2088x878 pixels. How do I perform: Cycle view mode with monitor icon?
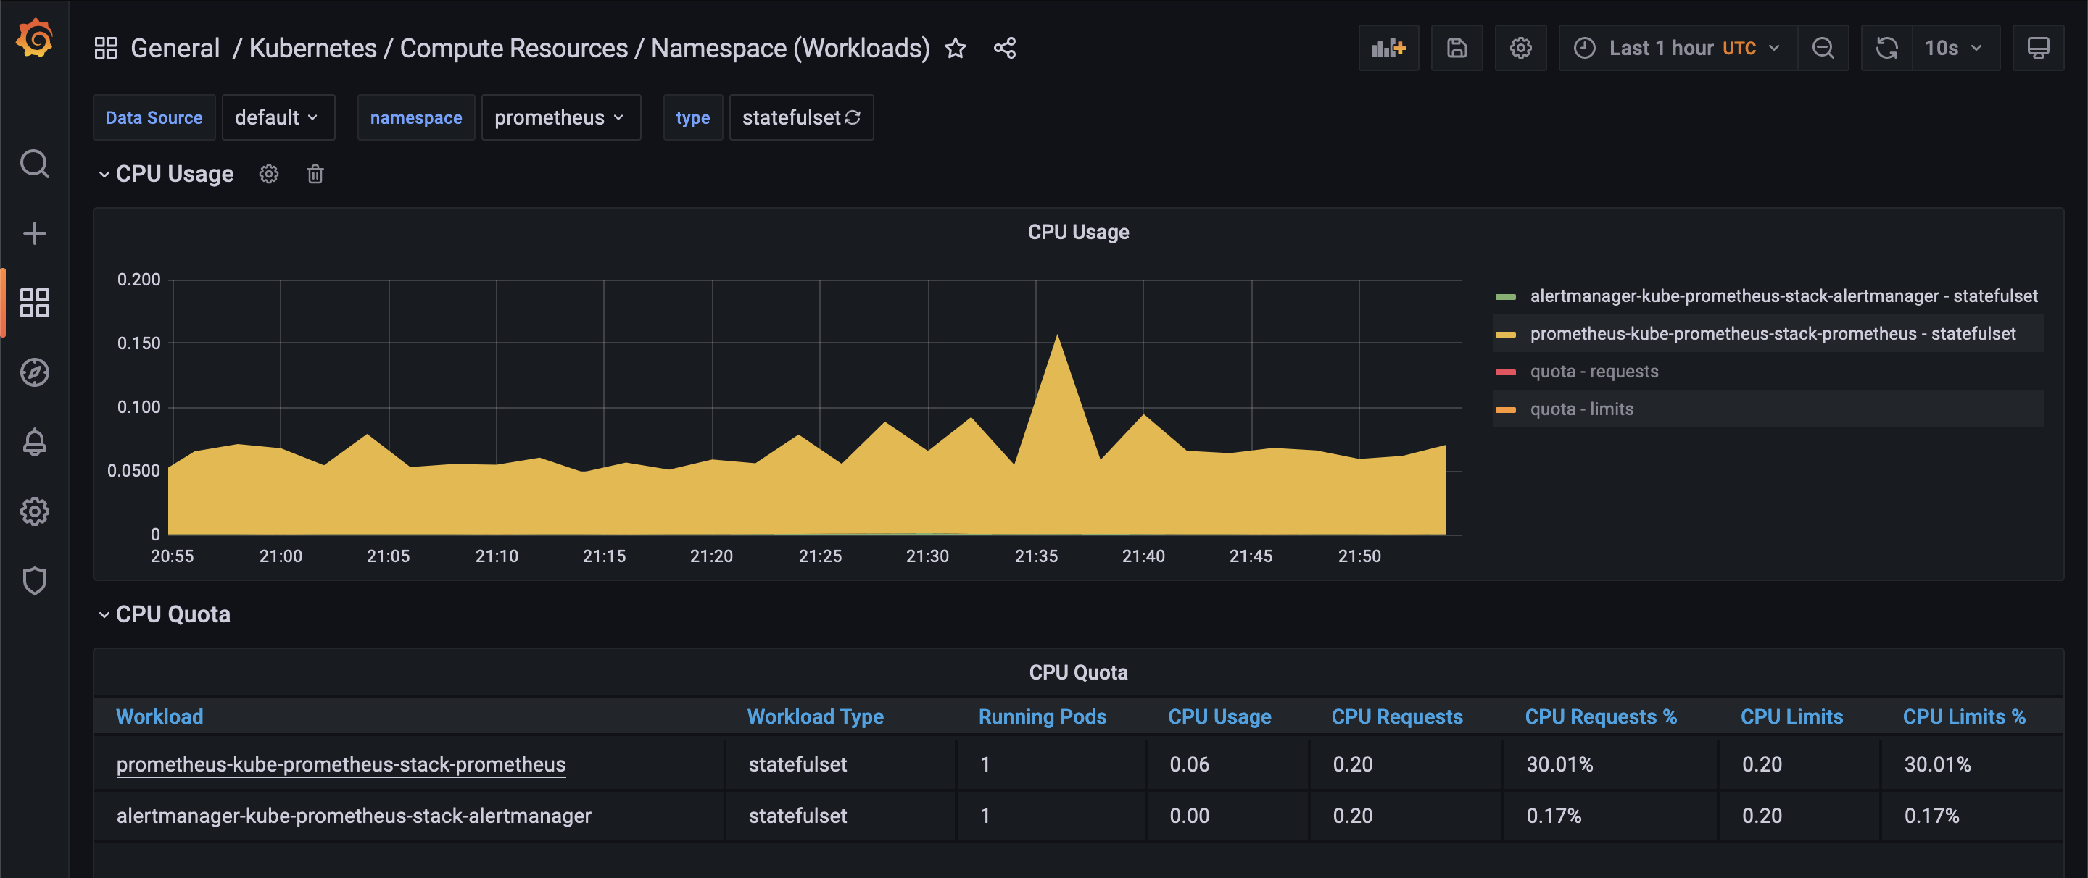click(x=2038, y=49)
